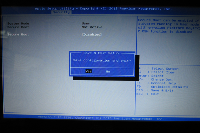200x133 pixels.
Task: Click the F1 General Help hint
Action: pos(156,83)
